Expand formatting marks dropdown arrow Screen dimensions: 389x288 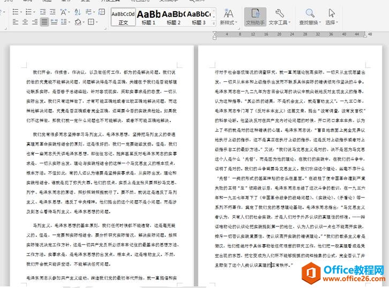pos(94,12)
